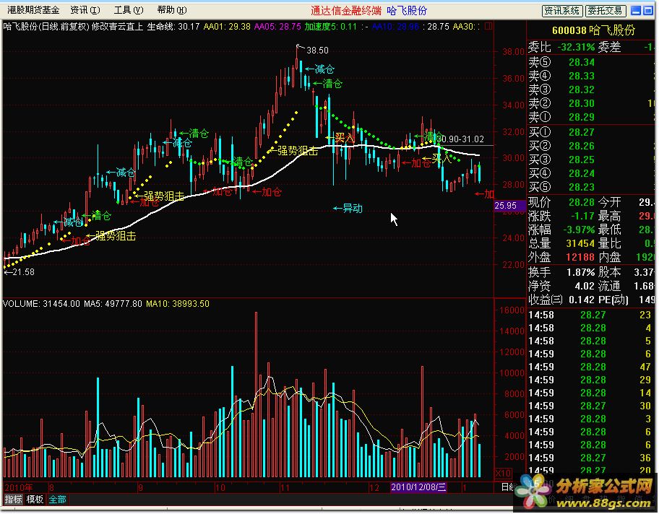The image size is (659, 514).
Task: Click the 30.90-31.02 price range annotation
Action: click(x=460, y=139)
